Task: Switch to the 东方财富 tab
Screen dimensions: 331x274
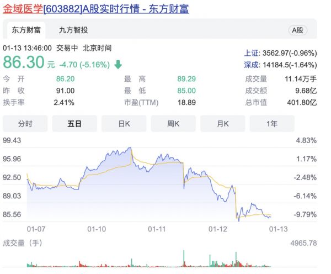Action: pos(26,30)
